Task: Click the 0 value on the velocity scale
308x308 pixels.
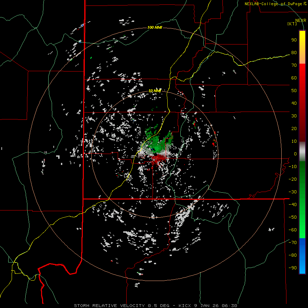Action: click(295, 154)
